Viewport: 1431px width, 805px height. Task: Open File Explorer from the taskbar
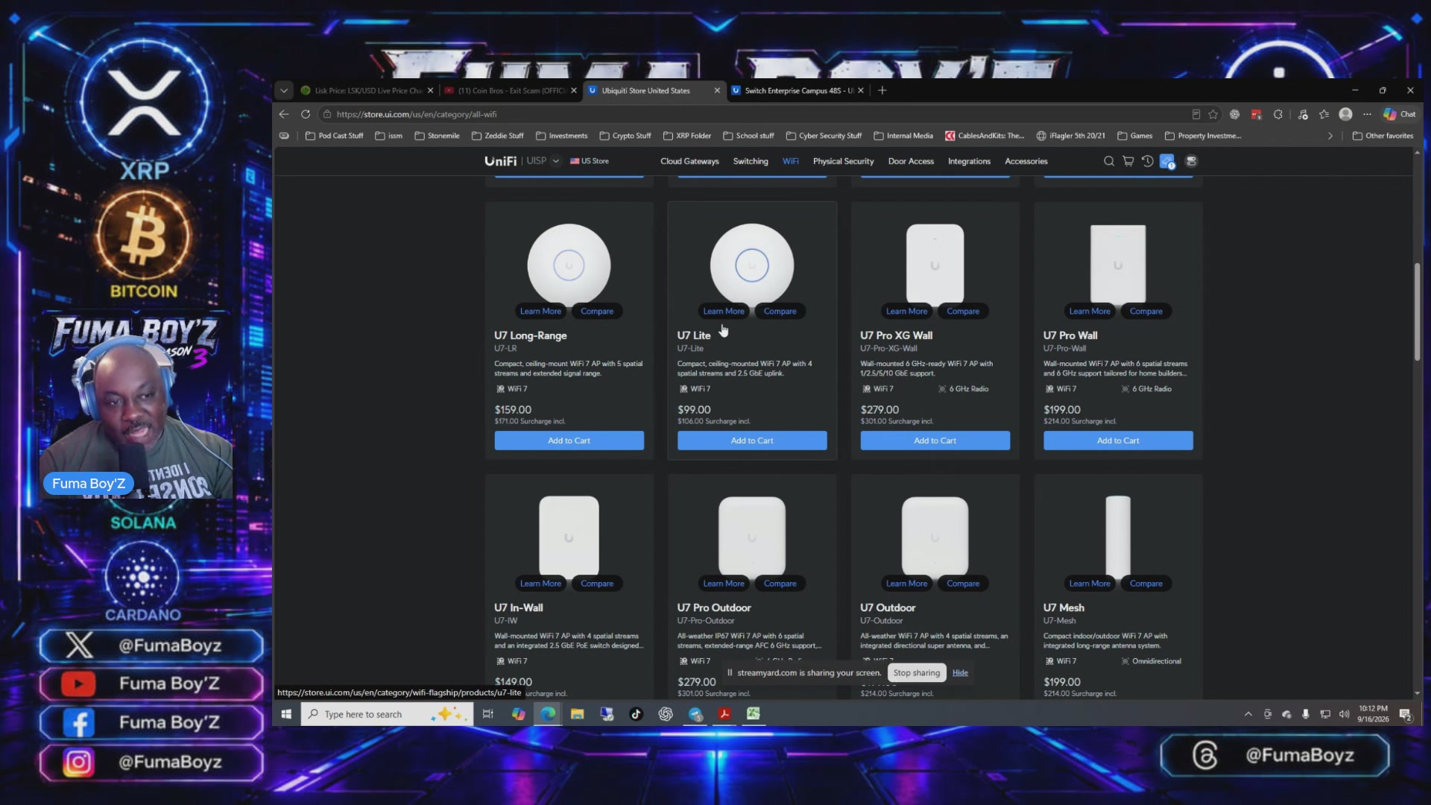pyautogui.click(x=577, y=714)
